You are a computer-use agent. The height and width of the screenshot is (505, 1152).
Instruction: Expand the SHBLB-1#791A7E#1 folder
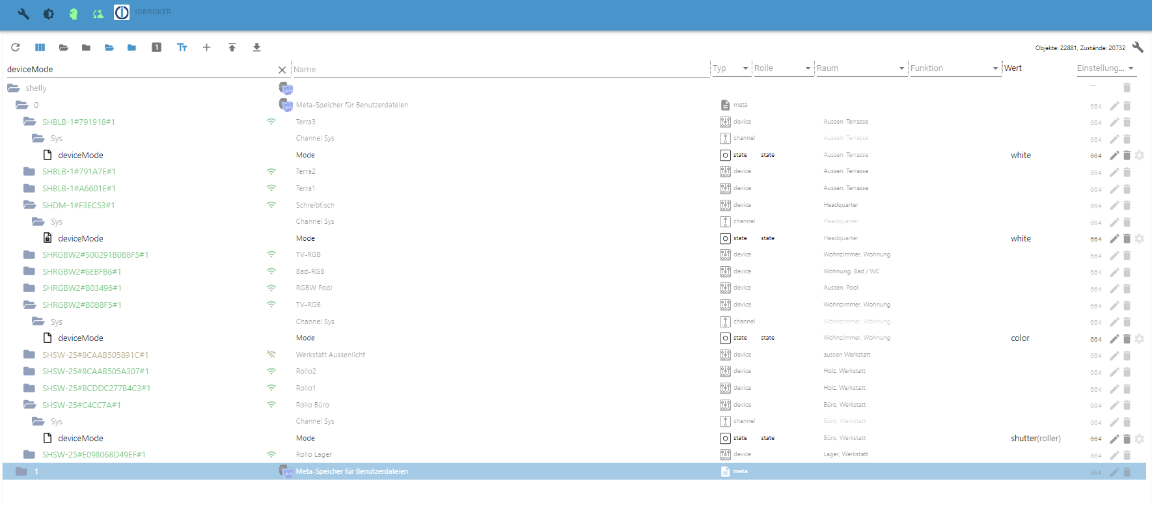[x=29, y=171]
